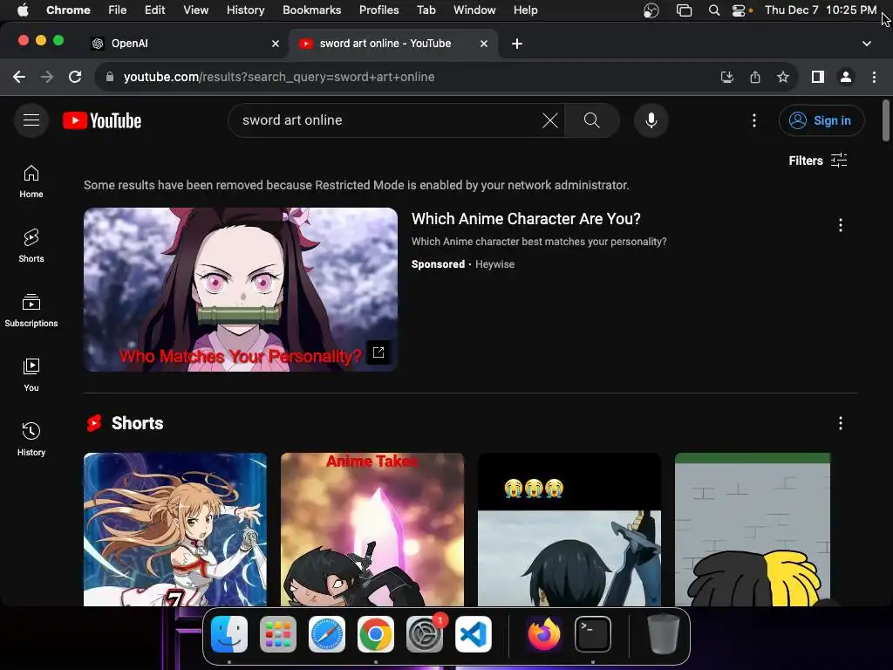Go back with browser back arrow
The height and width of the screenshot is (670, 893).
click(19, 77)
